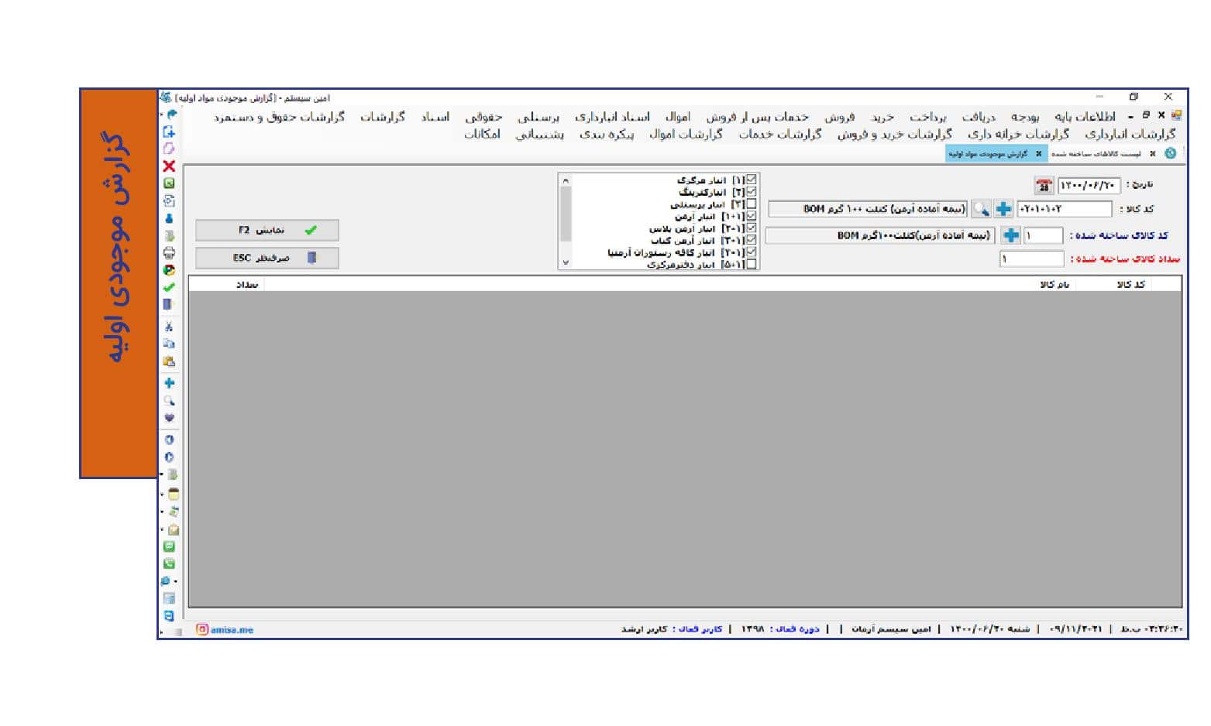Image resolution: width=1211 pixels, height=726 pixels.
Task: Click the تاریخ date input field
Action: pyautogui.click(x=1089, y=186)
